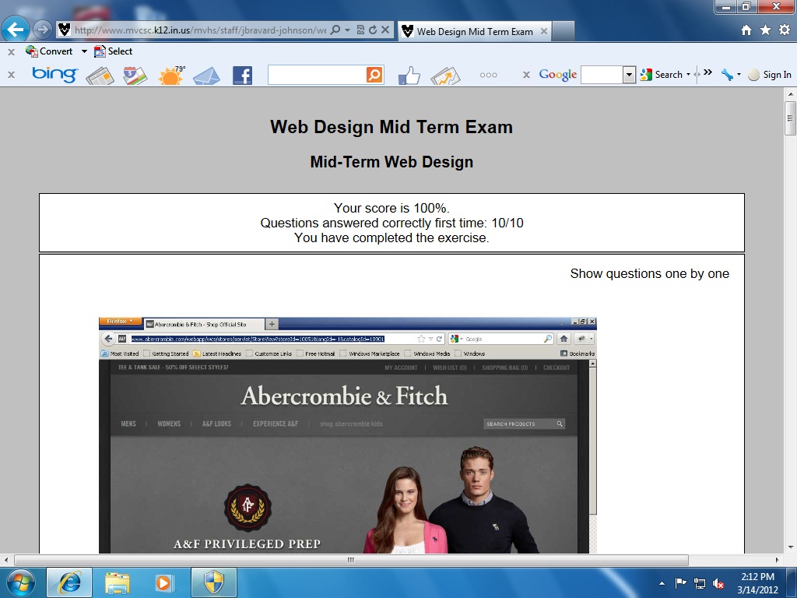Screen dimensions: 797x598
Task: Click Sign In on the Google toolbar
Action: pos(770,75)
